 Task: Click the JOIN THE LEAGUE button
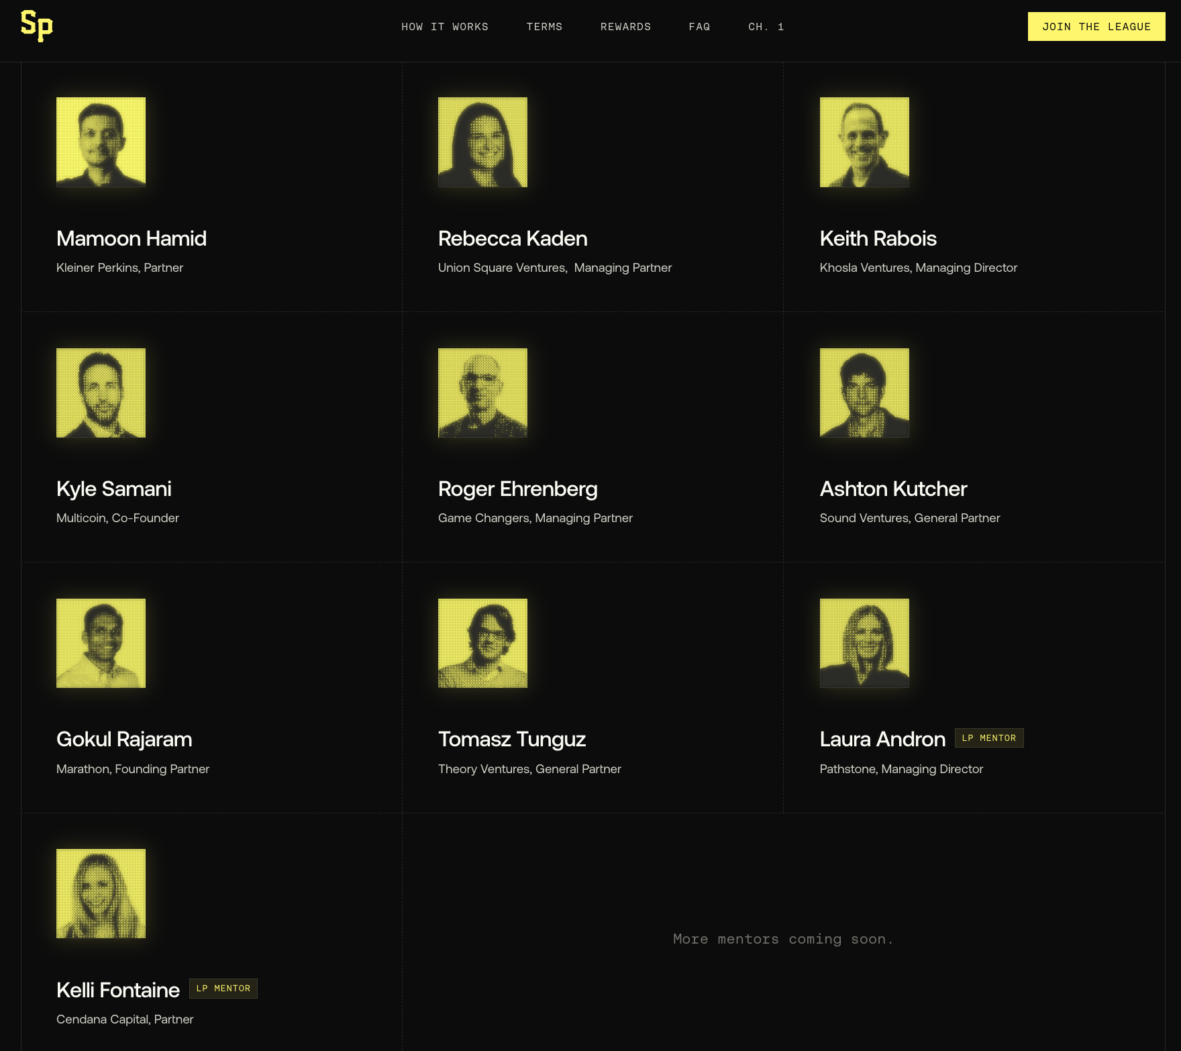(x=1096, y=27)
